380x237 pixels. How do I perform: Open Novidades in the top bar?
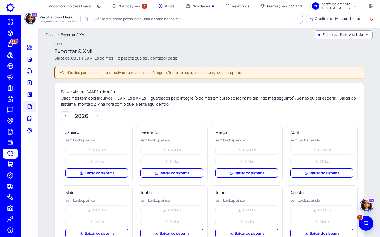click(200, 6)
